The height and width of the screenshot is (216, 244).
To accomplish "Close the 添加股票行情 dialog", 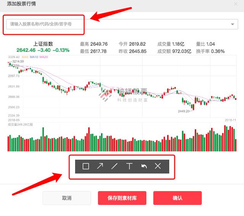I will click(236, 4).
